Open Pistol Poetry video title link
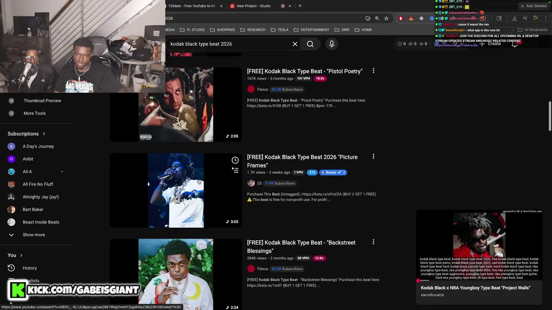The width and height of the screenshot is (552, 310). click(x=304, y=71)
